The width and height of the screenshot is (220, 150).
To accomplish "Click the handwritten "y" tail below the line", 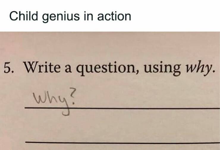I will 66,112.
